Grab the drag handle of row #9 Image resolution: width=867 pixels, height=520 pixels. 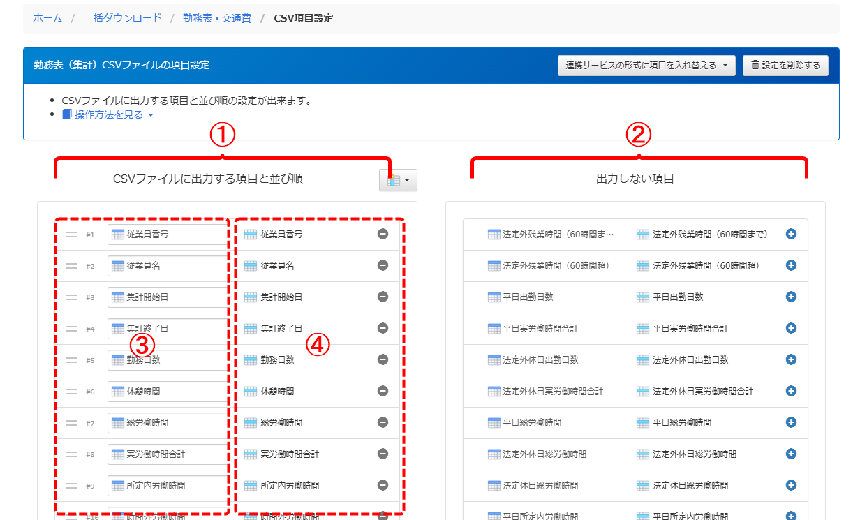[x=71, y=486]
